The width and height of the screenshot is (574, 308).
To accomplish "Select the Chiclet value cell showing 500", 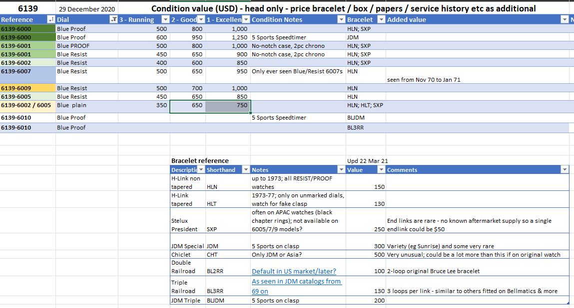I will click(x=366, y=255).
